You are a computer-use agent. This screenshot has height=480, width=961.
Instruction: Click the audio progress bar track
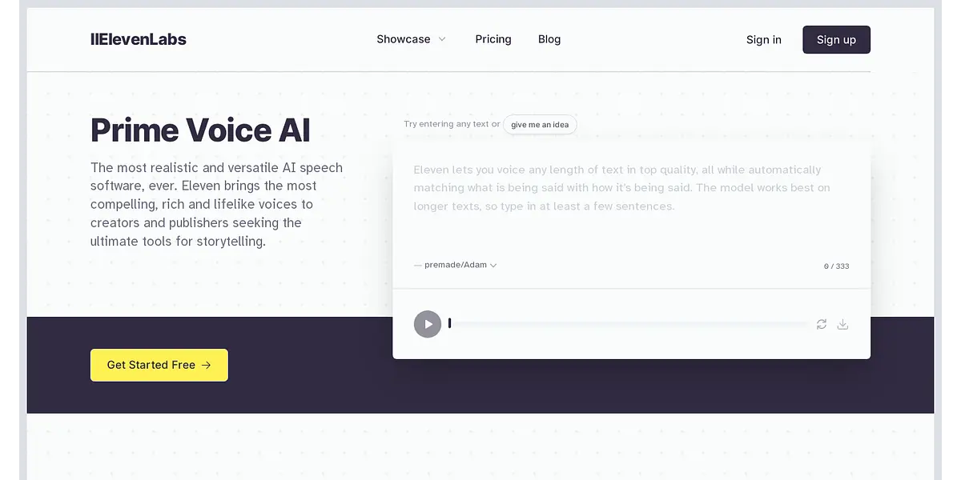[x=630, y=324]
